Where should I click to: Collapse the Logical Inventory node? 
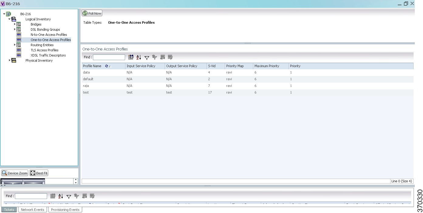(x=9, y=19)
